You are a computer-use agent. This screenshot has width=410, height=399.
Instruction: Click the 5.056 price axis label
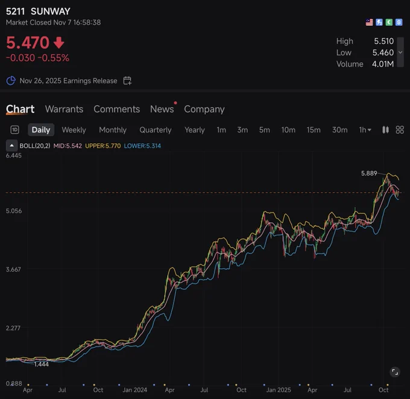coord(14,211)
